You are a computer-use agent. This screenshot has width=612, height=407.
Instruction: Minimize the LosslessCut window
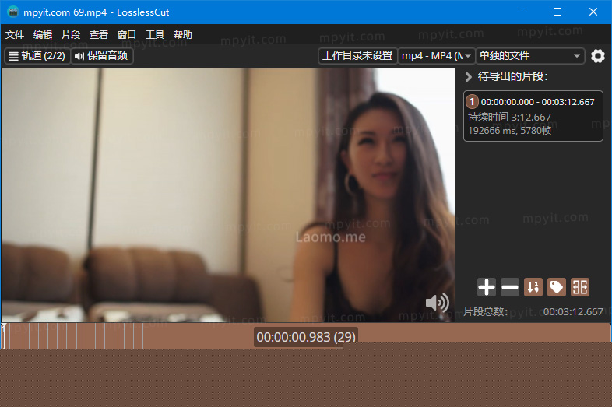click(x=522, y=12)
